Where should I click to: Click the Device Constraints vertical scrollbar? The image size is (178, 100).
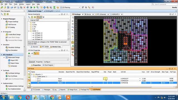[68, 29]
